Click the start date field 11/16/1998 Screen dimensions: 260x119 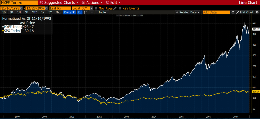pyautogui.click(x=10, y=8)
